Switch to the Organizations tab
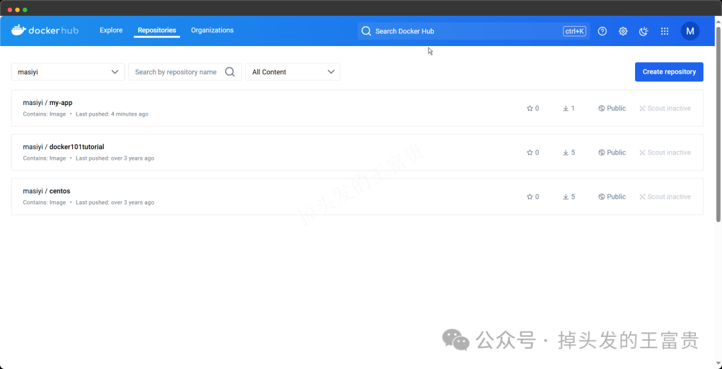 (213, 30)
